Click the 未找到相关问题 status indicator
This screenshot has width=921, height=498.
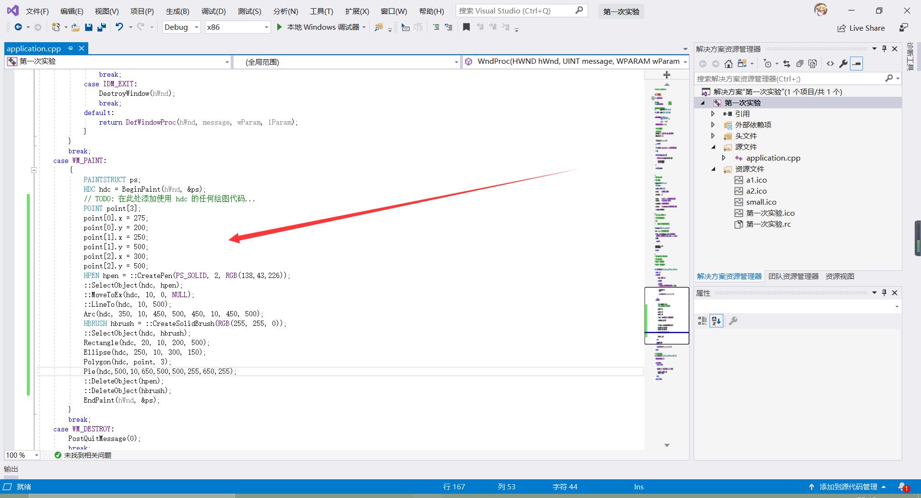[83, 455]
